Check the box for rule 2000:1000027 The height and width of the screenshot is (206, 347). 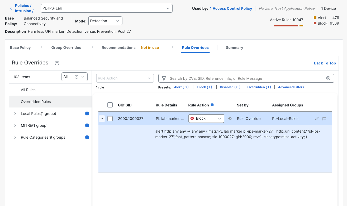point(110,119)
